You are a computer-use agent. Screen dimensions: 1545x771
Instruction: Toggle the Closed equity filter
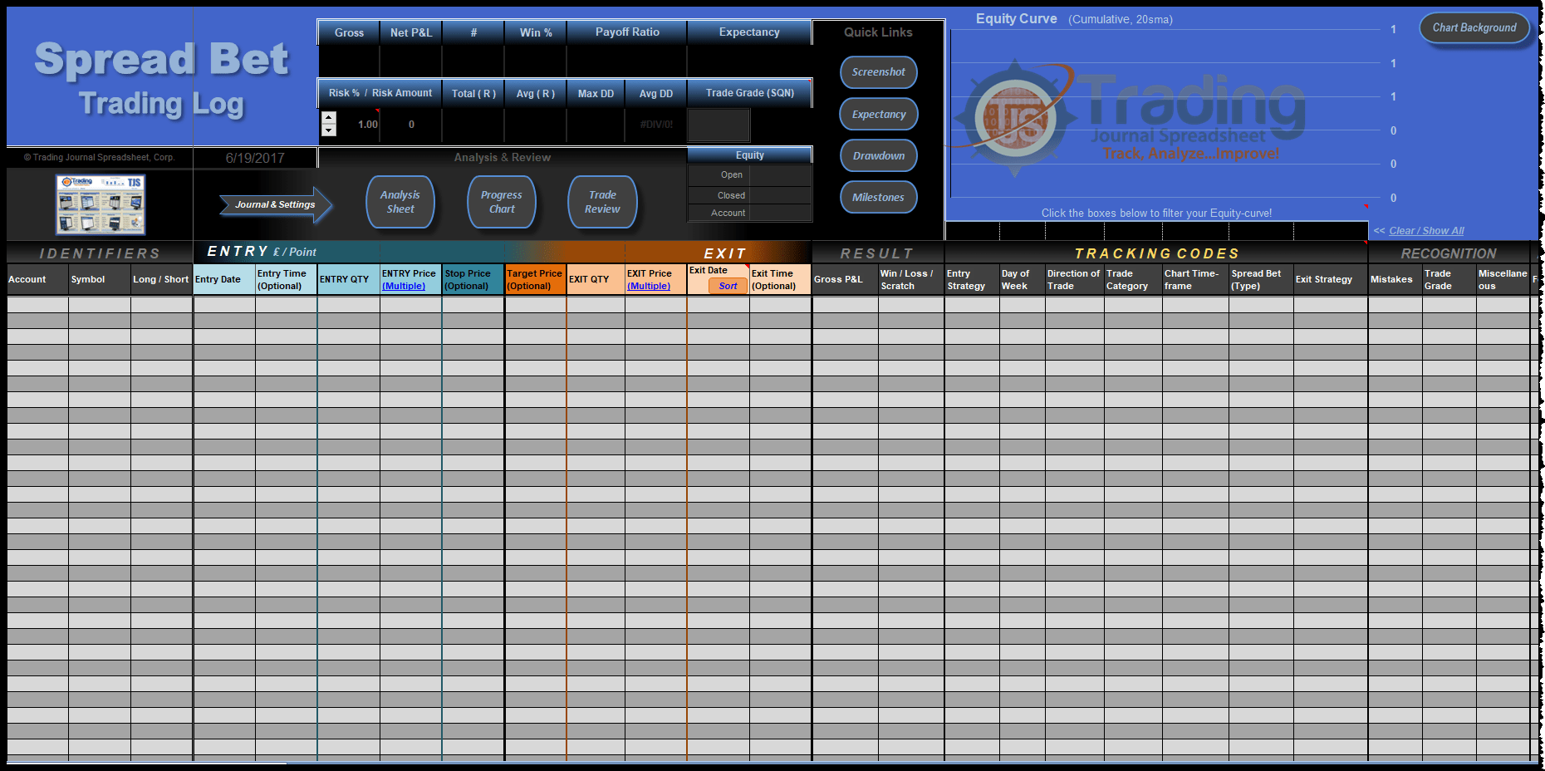(x=730, y=194)
